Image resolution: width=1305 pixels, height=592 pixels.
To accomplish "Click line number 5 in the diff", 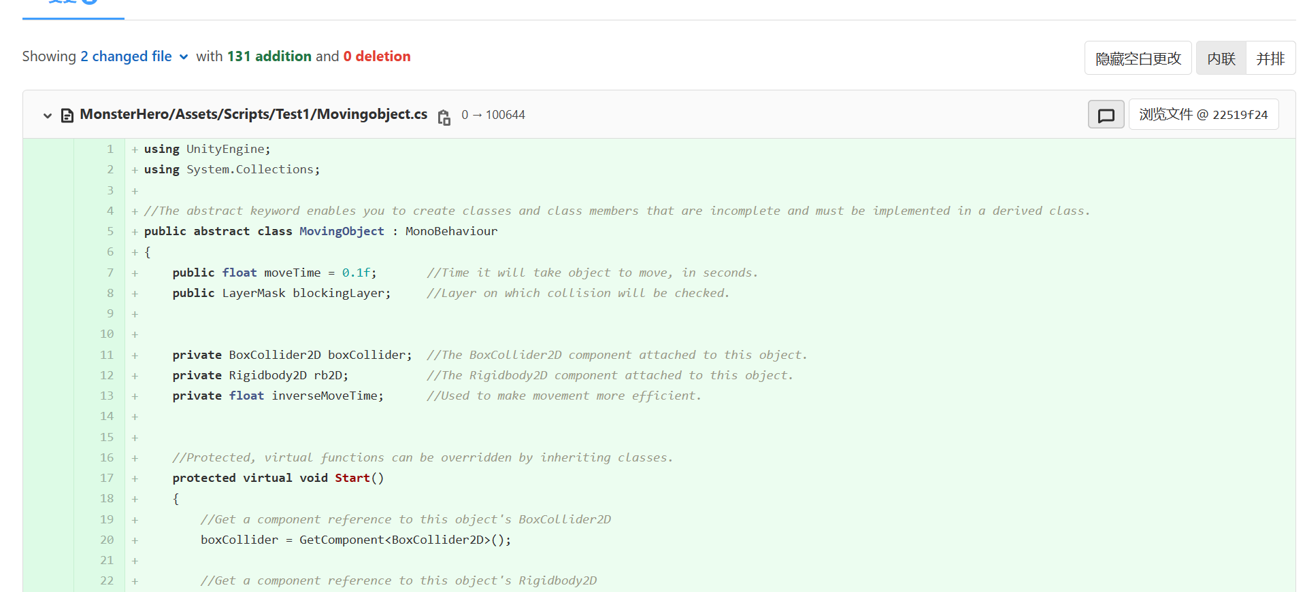I will 110,231.
